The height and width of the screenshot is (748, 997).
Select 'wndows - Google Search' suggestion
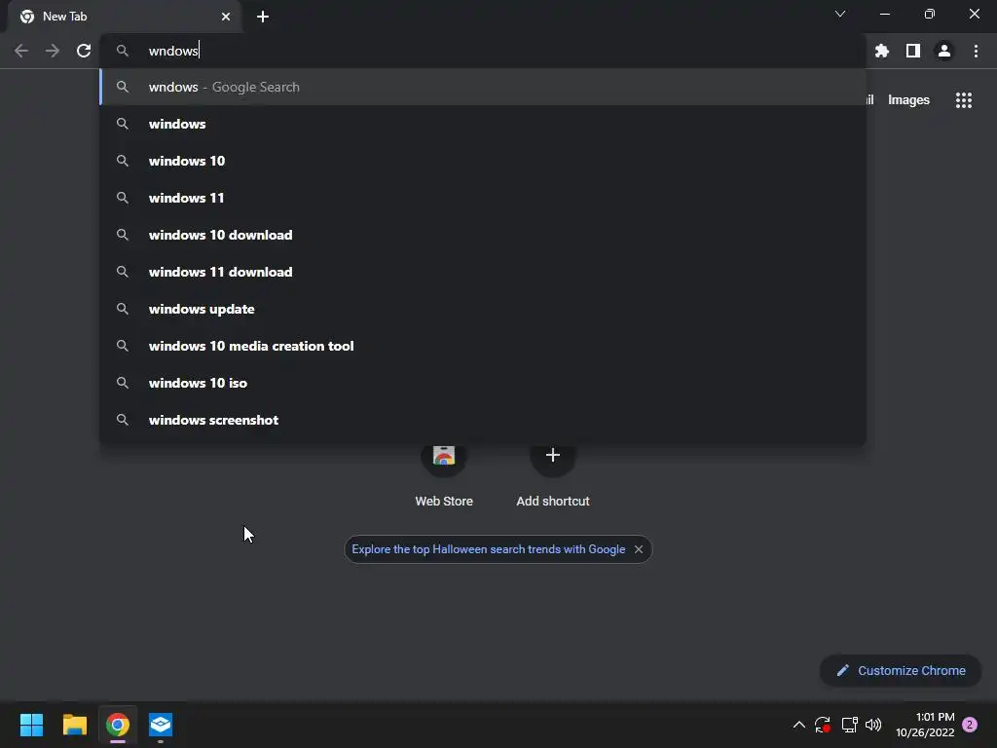(x=483, y=87)
